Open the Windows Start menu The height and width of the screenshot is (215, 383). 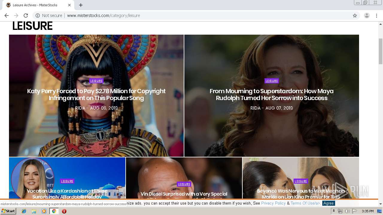click(8, 211)
